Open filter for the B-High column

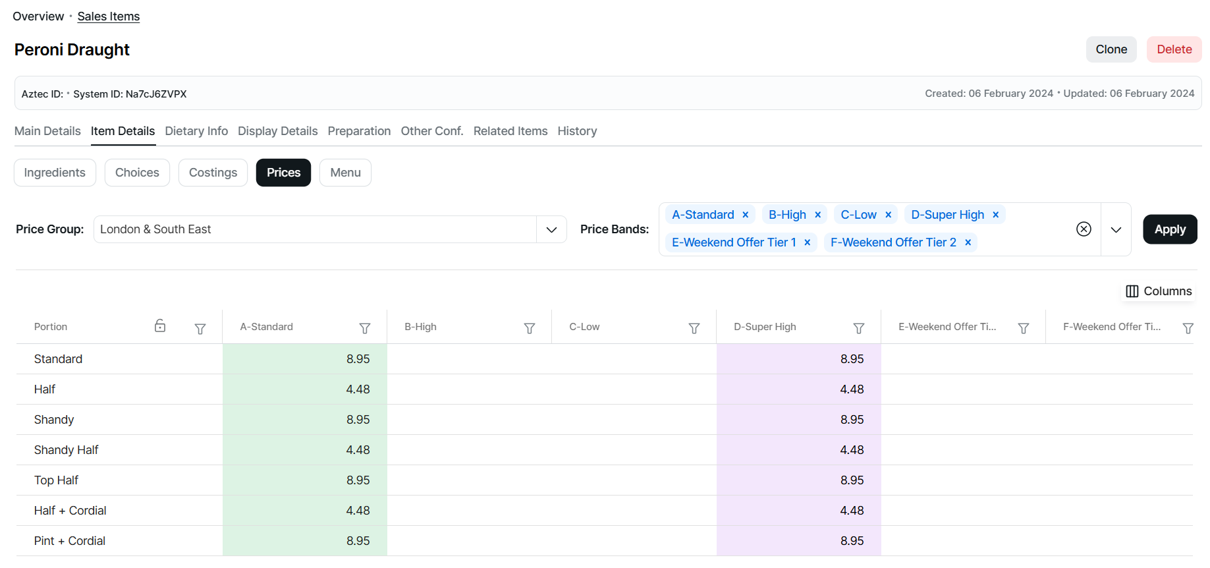tap(529, 328)
